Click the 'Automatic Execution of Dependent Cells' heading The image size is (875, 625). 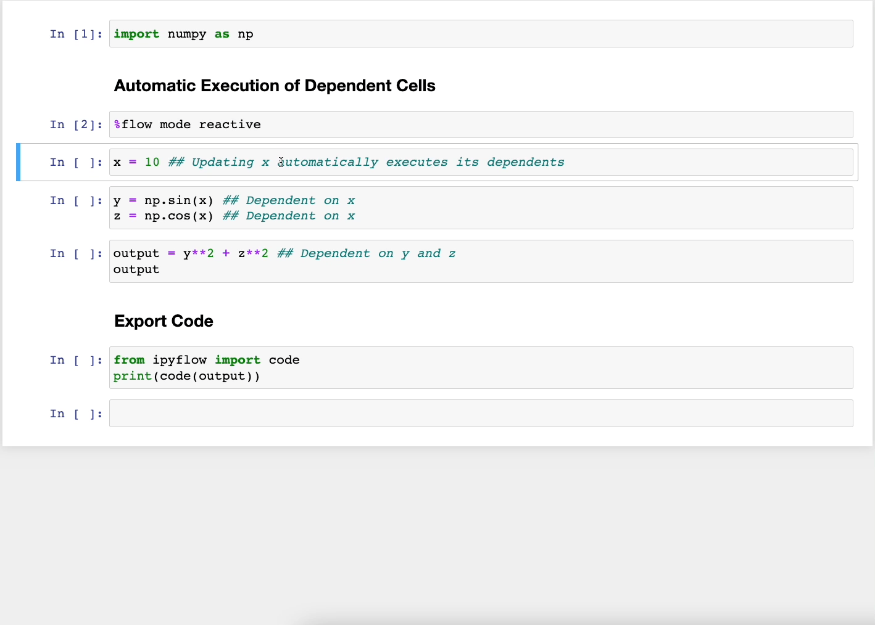coord(275,86)
